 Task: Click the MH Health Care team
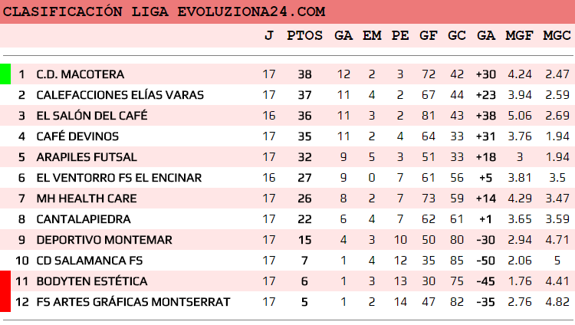(x=87, y=199)
